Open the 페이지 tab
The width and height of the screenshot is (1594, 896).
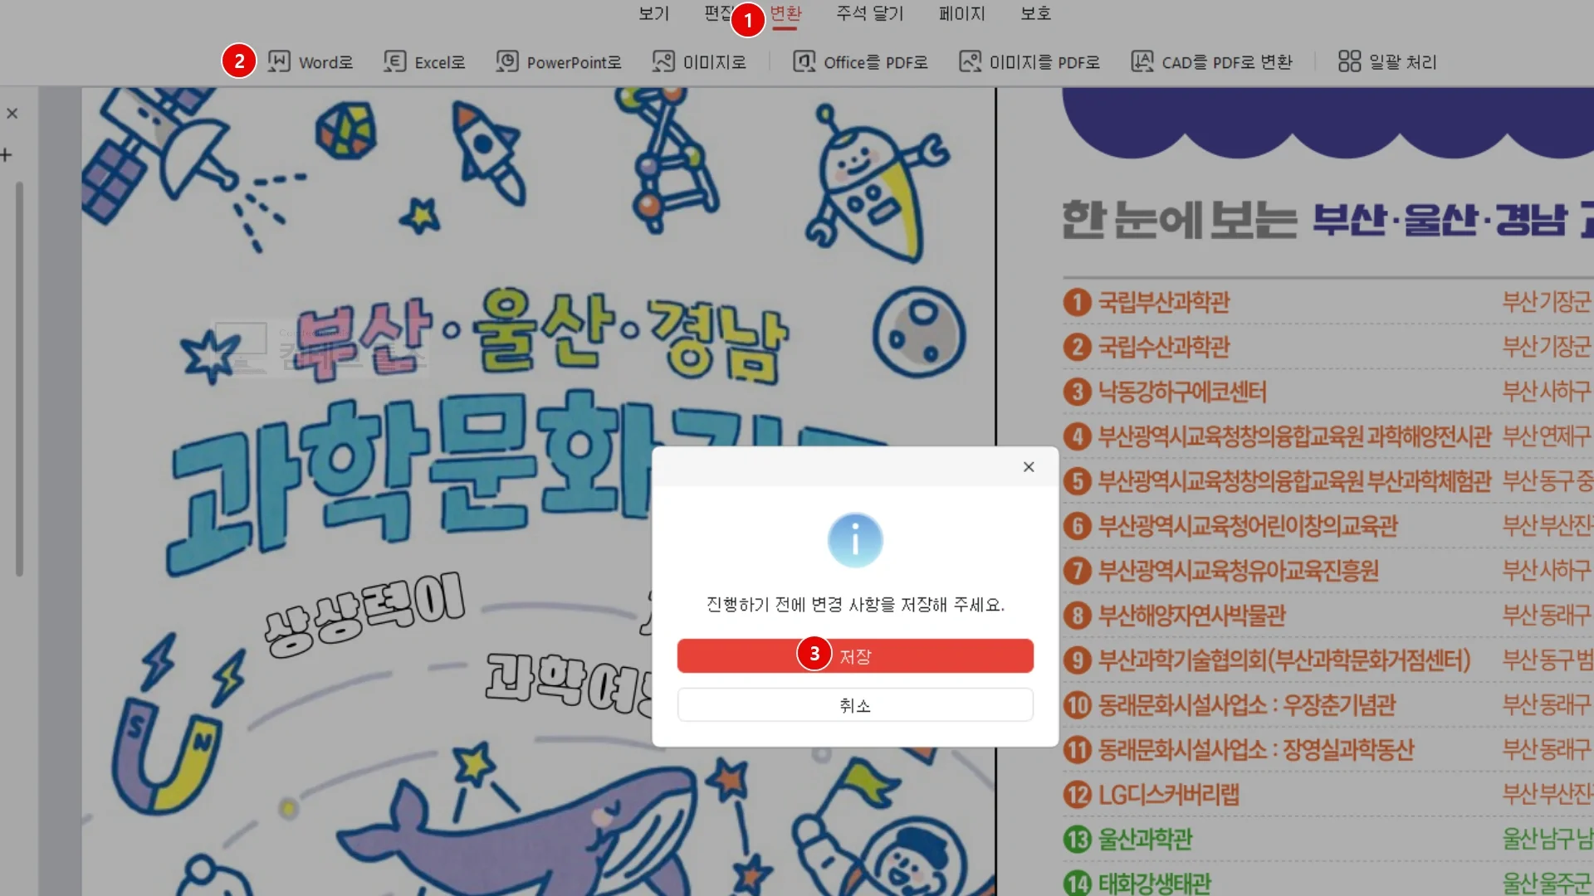(961, 13)
